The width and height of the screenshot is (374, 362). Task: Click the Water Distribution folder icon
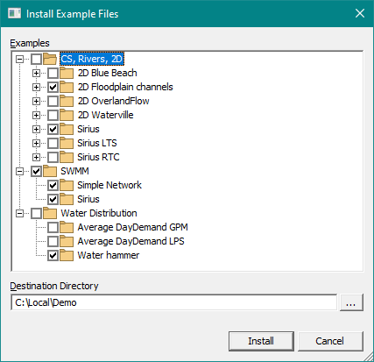(50, 213)
